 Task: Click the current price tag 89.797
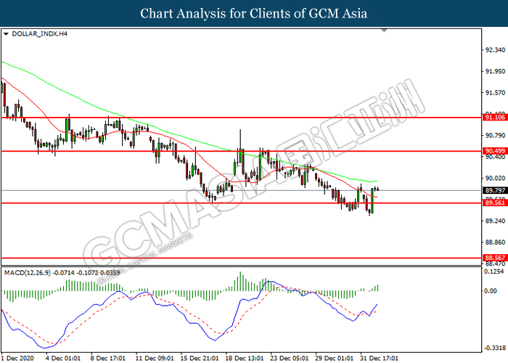[x=495, y=190]
